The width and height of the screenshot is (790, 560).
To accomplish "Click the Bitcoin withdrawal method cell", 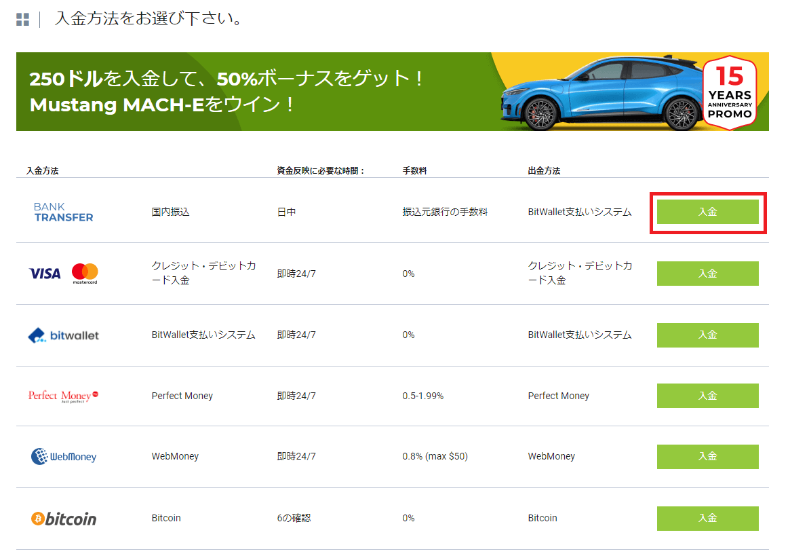I will [542, 518].
